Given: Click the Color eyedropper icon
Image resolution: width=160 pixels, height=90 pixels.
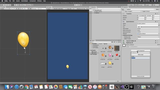Looking at the screenshot, I should click(159, 25).
